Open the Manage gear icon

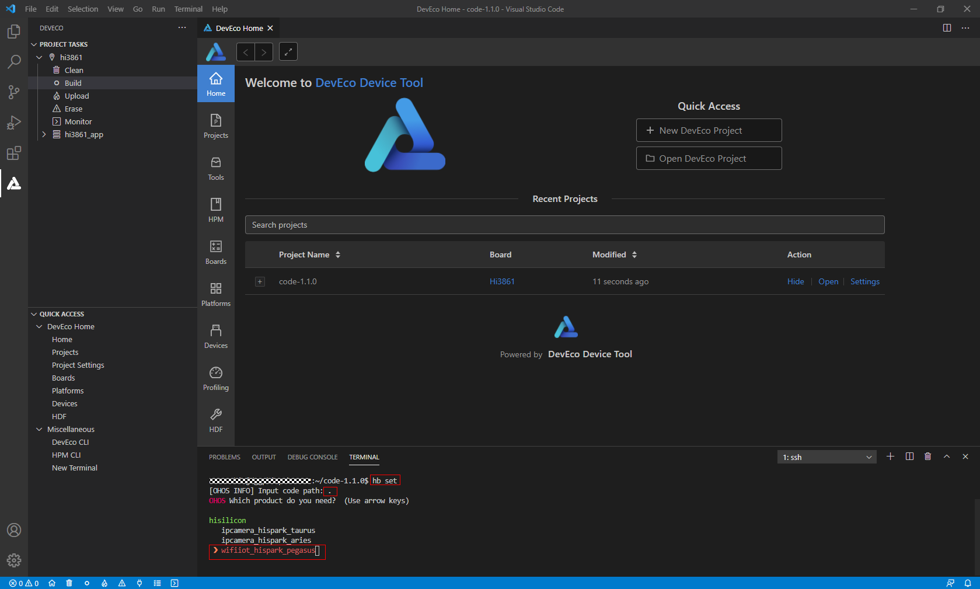click(x=14, y=560)
